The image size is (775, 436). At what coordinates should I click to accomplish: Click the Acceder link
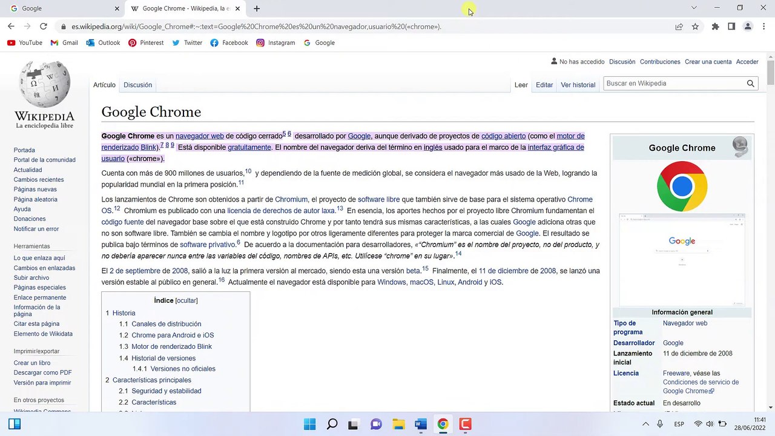[x=747, y=62]
